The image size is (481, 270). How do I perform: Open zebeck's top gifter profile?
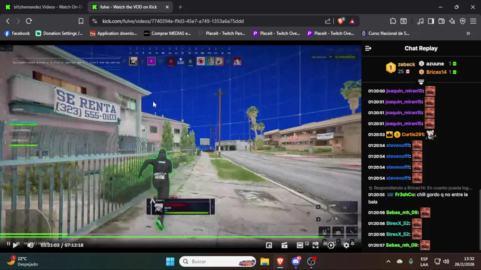coord(406,64)
